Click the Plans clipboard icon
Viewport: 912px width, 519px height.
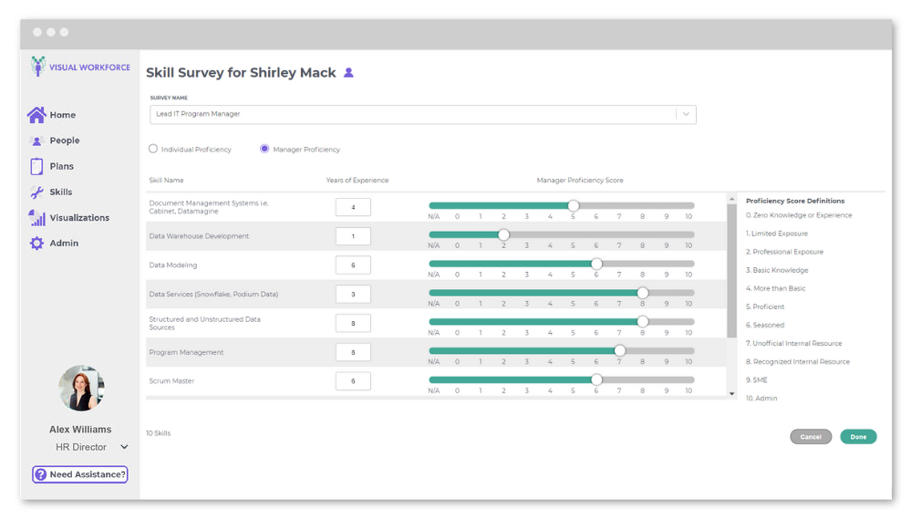click(36, 166)
